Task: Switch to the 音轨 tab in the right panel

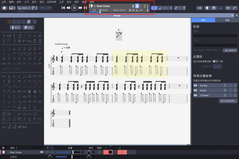Action: pyautogui.click(x=227, y=20)
